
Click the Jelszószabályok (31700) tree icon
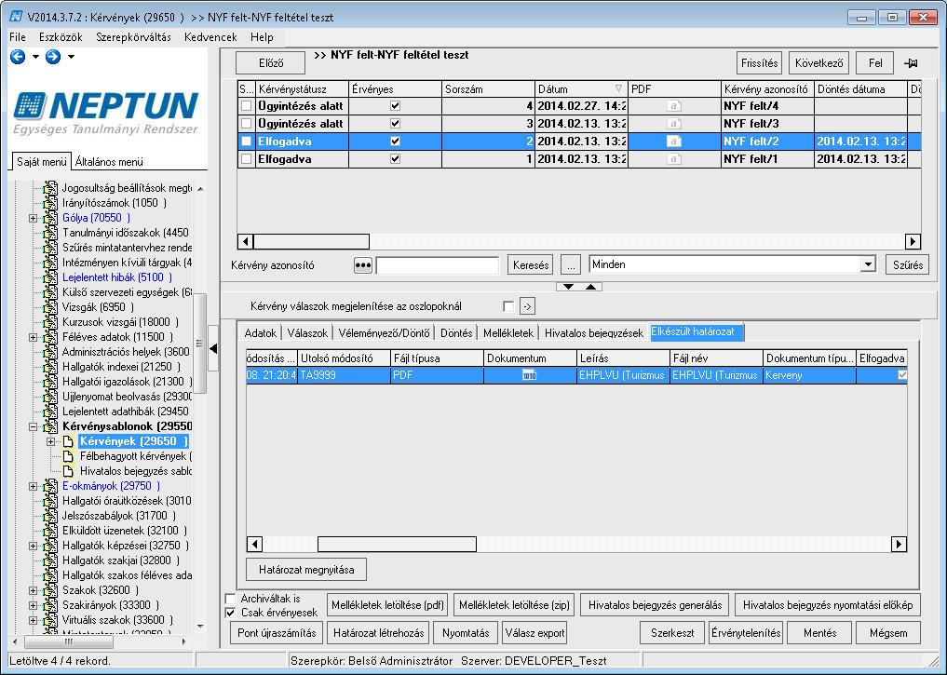pyautogui.click(x=50, y=516)
